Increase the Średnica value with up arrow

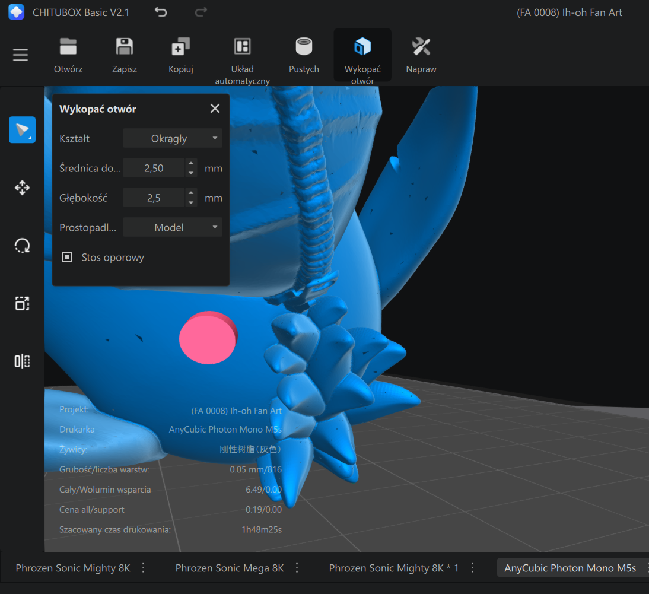[x=191, y=163]
